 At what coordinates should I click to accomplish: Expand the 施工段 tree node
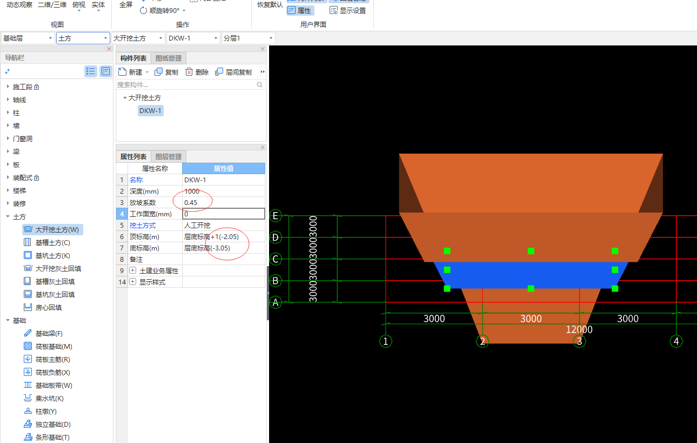[8, 87]
